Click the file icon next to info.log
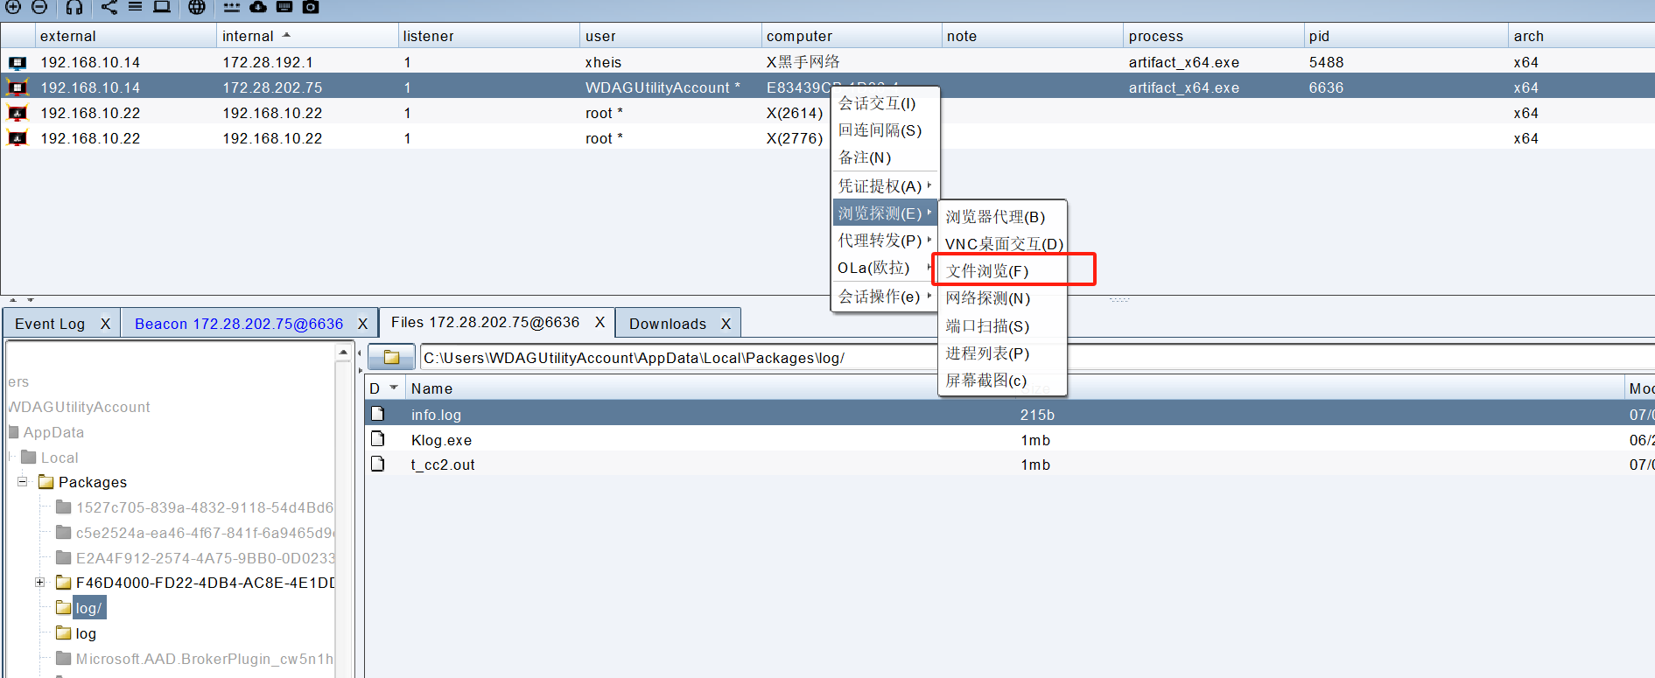 point(377,414)
